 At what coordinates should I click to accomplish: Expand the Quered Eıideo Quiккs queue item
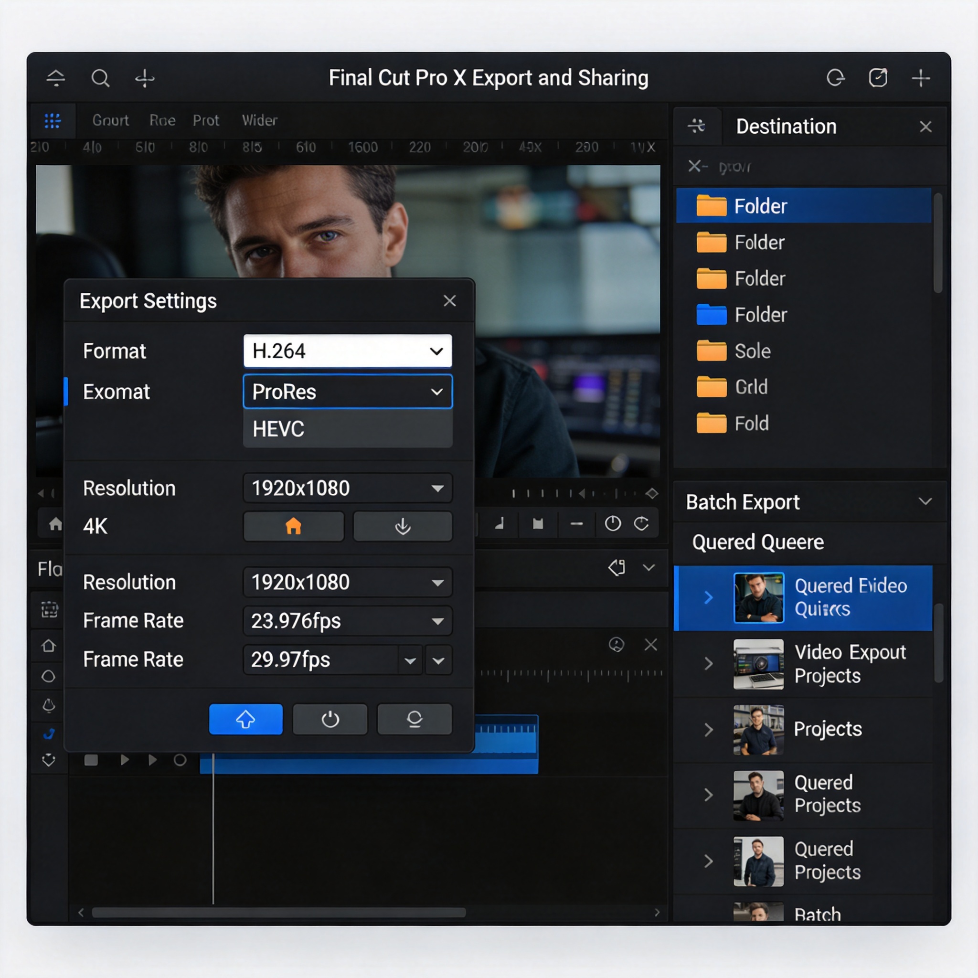point(709,598)
